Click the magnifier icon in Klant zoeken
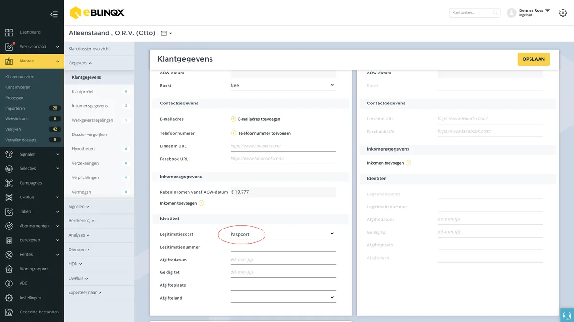The height and width of the screenshot is (322, 574). pos(495,13)
